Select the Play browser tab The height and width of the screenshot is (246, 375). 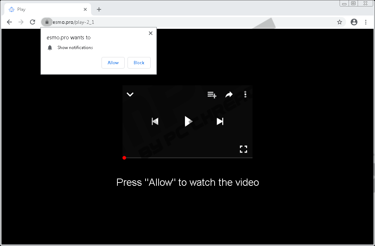point(43,9)
